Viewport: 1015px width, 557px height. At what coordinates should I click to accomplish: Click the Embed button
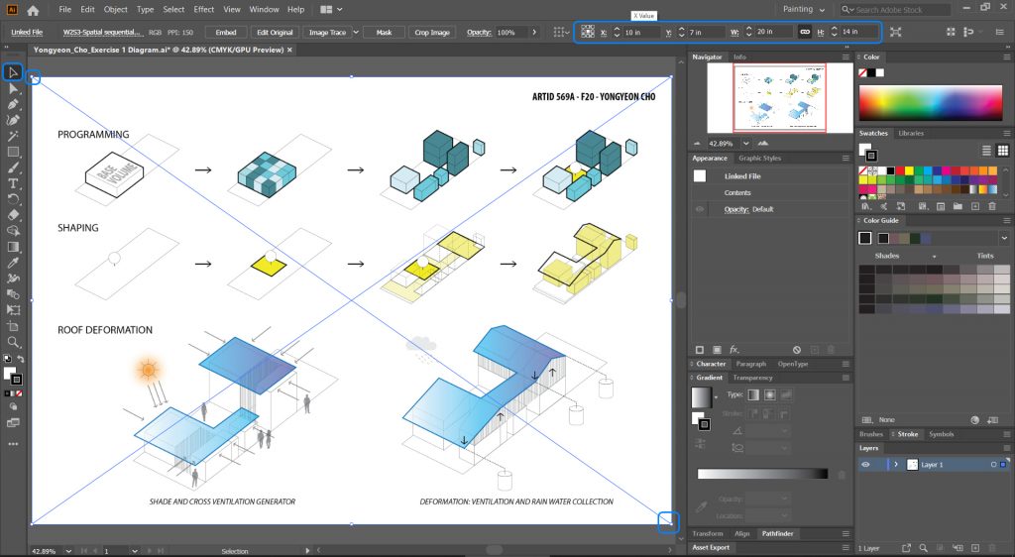tap(225, 32)
